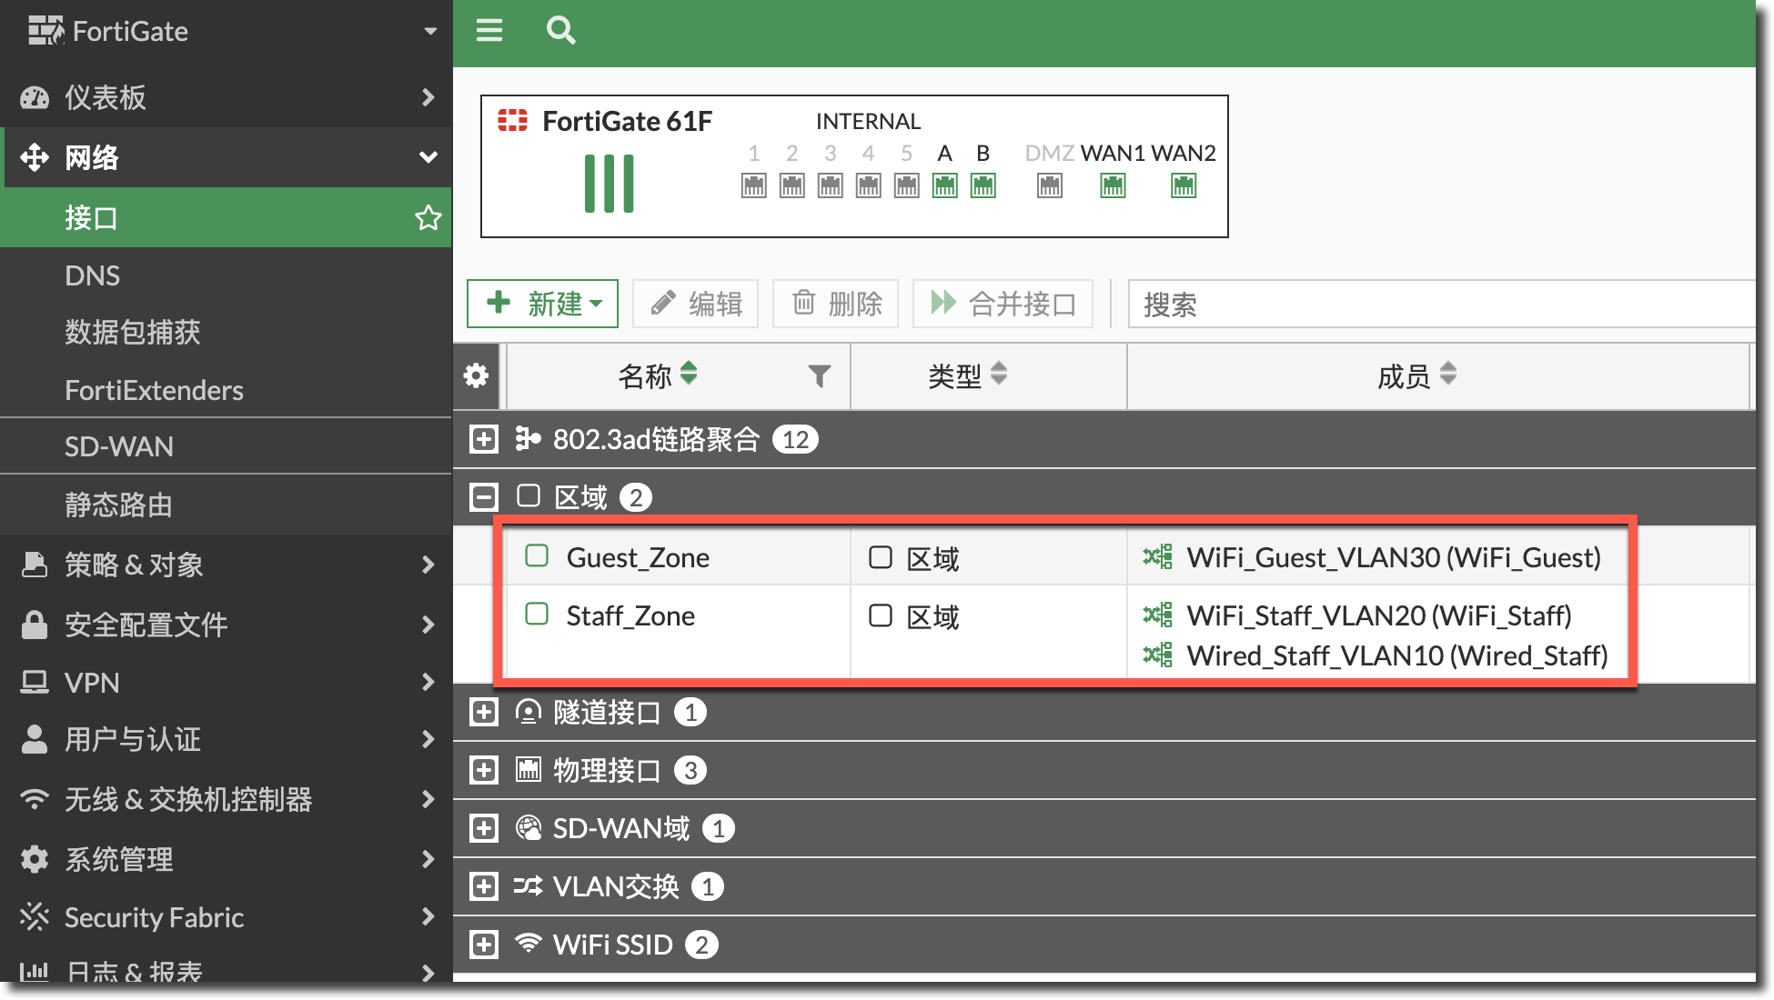1774x1000 pixels.
Task: Click the filter funnel in 名称 column
Action: pyautogui.click(x=819, y=375)
